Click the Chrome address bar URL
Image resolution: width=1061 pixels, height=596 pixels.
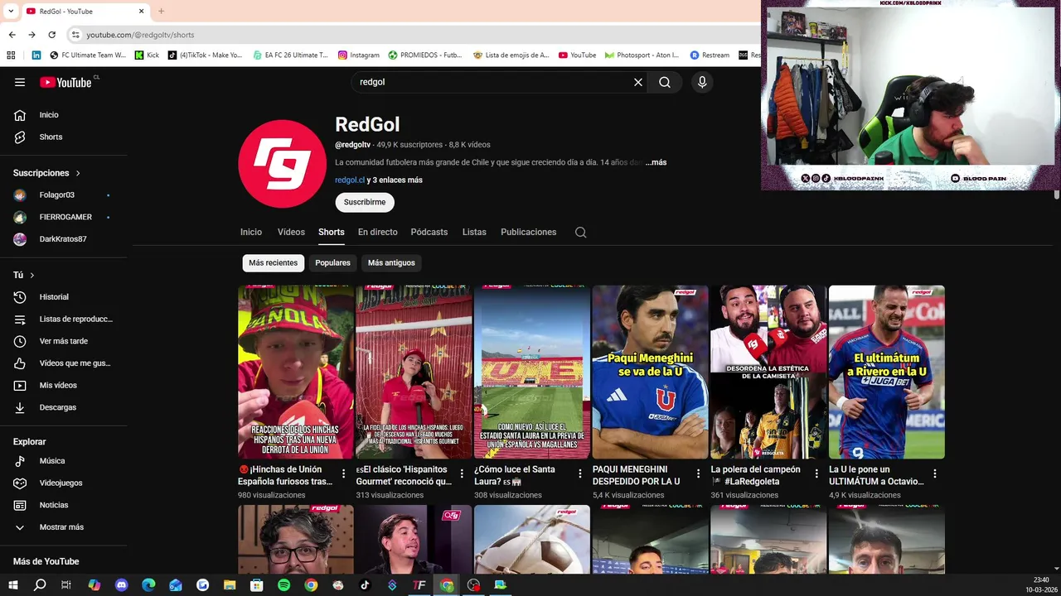coord(140,35)
